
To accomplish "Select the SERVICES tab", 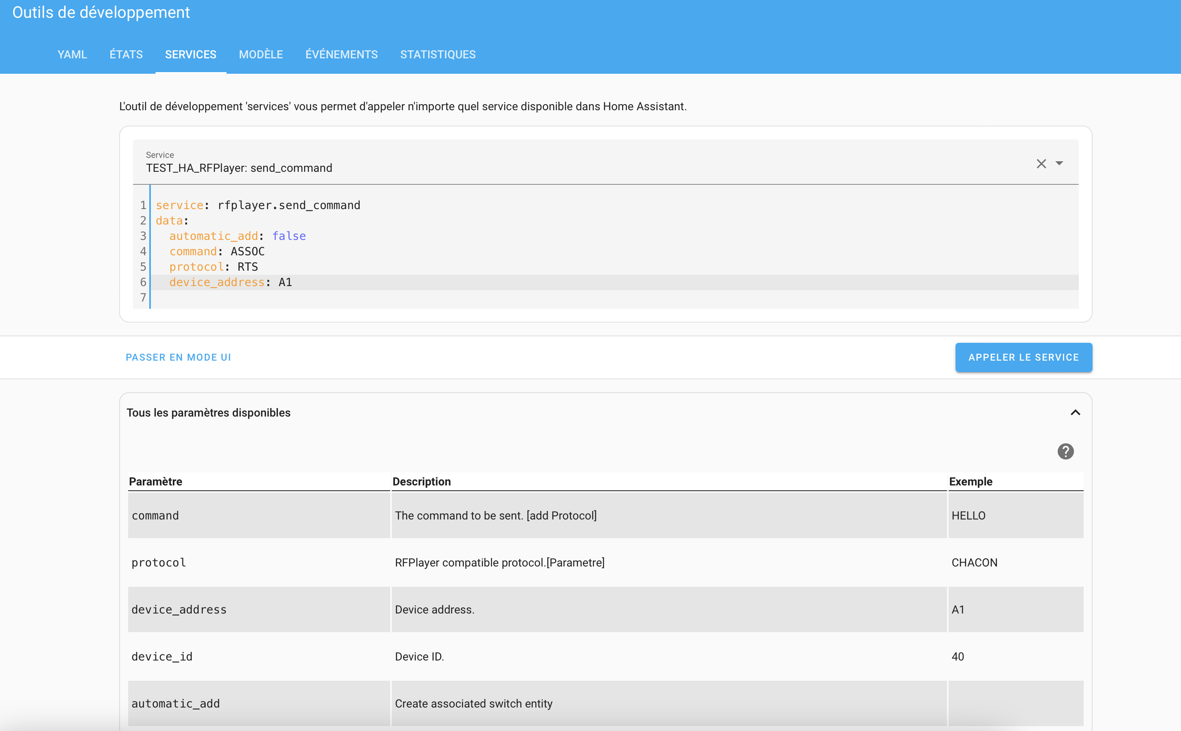I will point(191,55).
